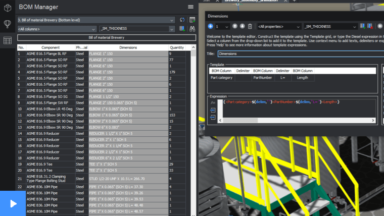Viewport: 384px width, 216px height.
Task: Click the back arrow icon in Dimensions toolbar
Action: point(380,26)
